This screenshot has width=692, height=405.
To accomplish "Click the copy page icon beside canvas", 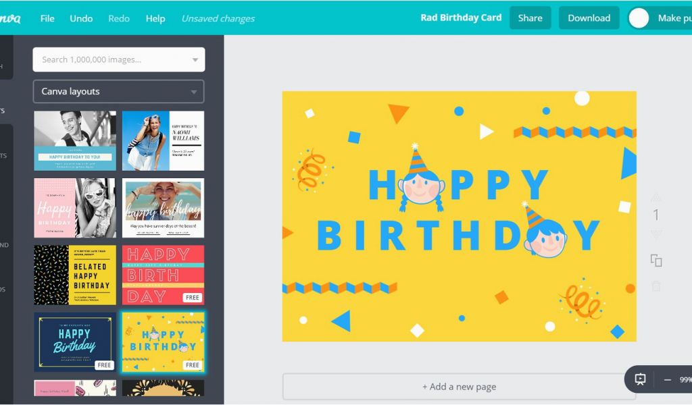I will 656,261.
